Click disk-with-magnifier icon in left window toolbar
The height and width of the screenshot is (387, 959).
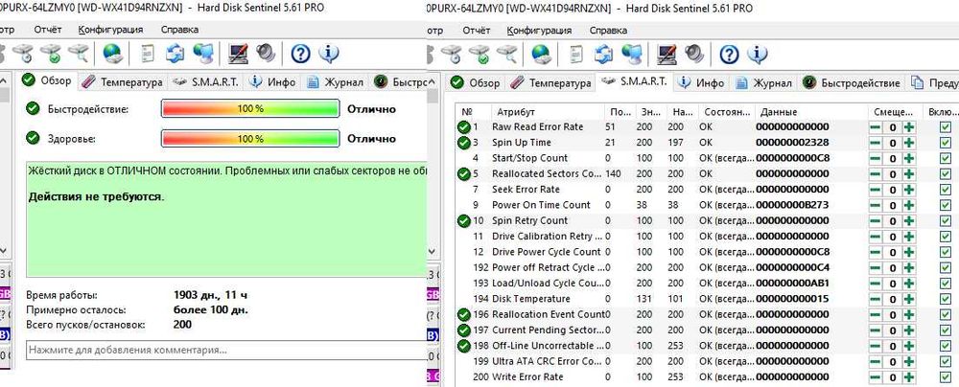tap(79, 55)
